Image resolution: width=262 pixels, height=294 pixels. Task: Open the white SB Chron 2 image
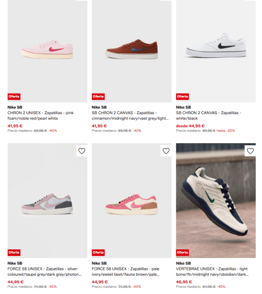click(216, 51)
